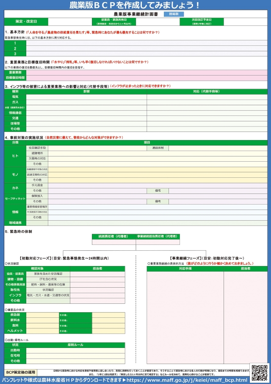Screen dimensions: 271x384
Task: Click the pink 重要業務 entry field
Action: click(x=147, y=73)
